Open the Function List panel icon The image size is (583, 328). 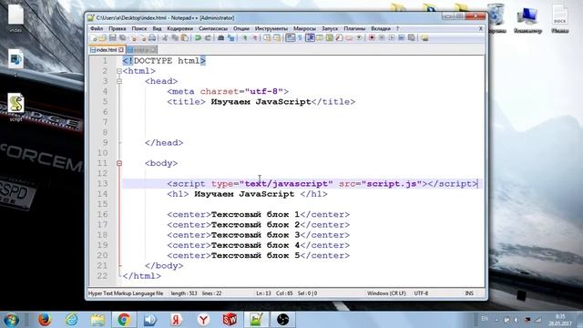[339, 38]
